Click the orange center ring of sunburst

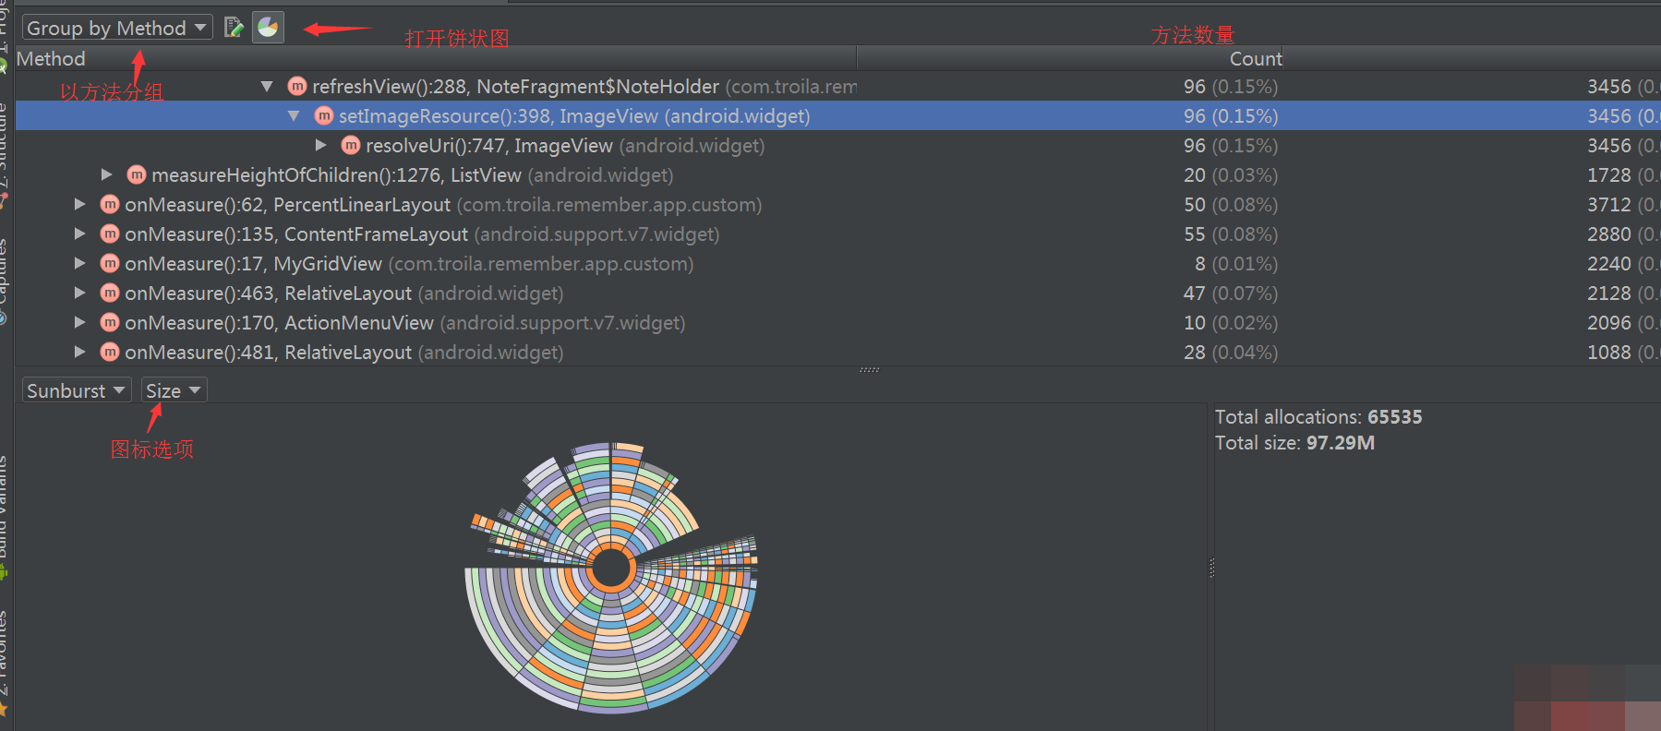click(611, 569)
